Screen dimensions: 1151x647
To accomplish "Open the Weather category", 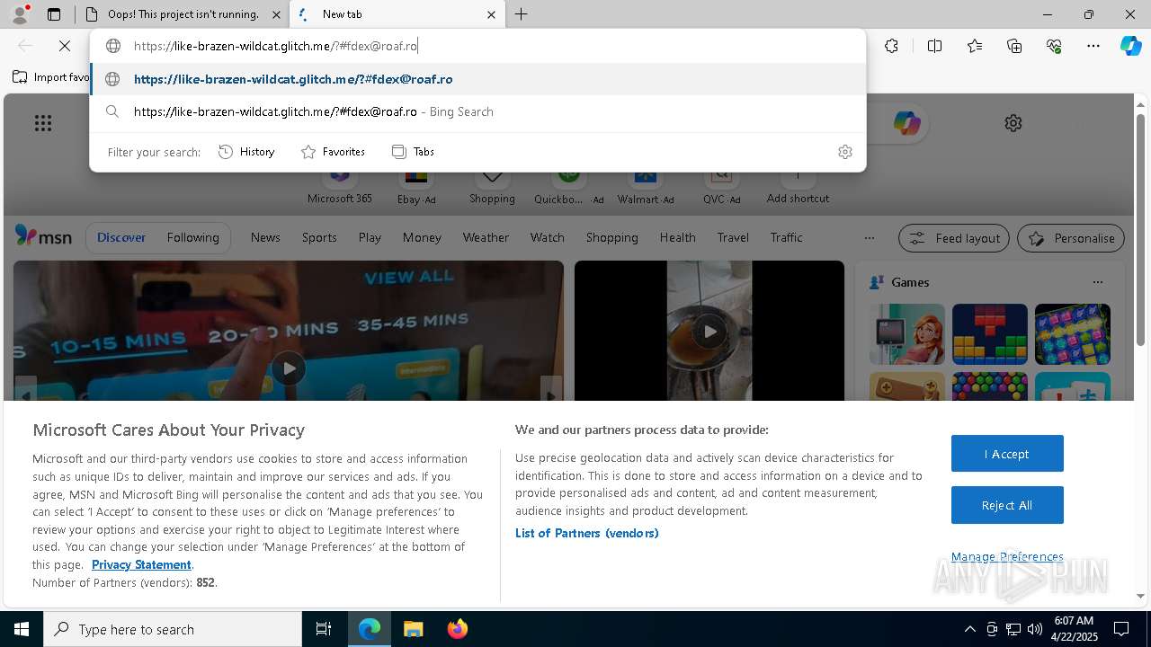I will pyautogui.click(x=486, y=237).
